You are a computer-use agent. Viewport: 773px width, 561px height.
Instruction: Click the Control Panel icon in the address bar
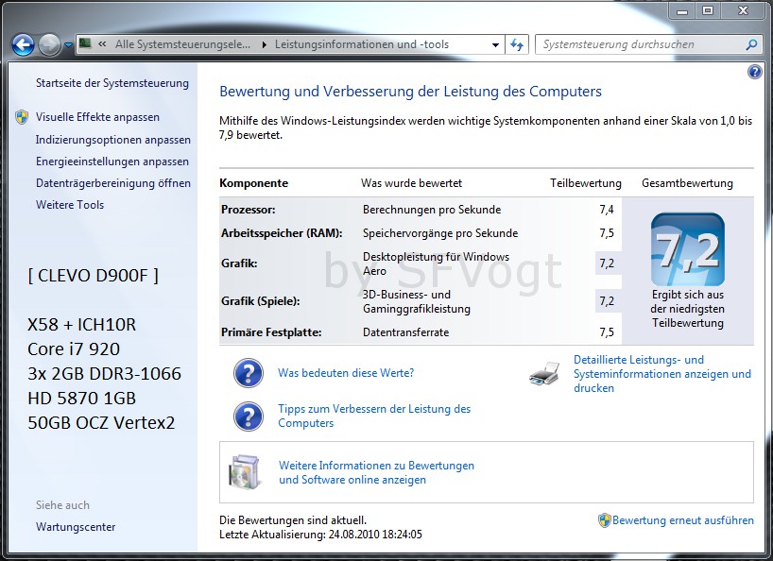pyautogui.click(x=85, y=43)
